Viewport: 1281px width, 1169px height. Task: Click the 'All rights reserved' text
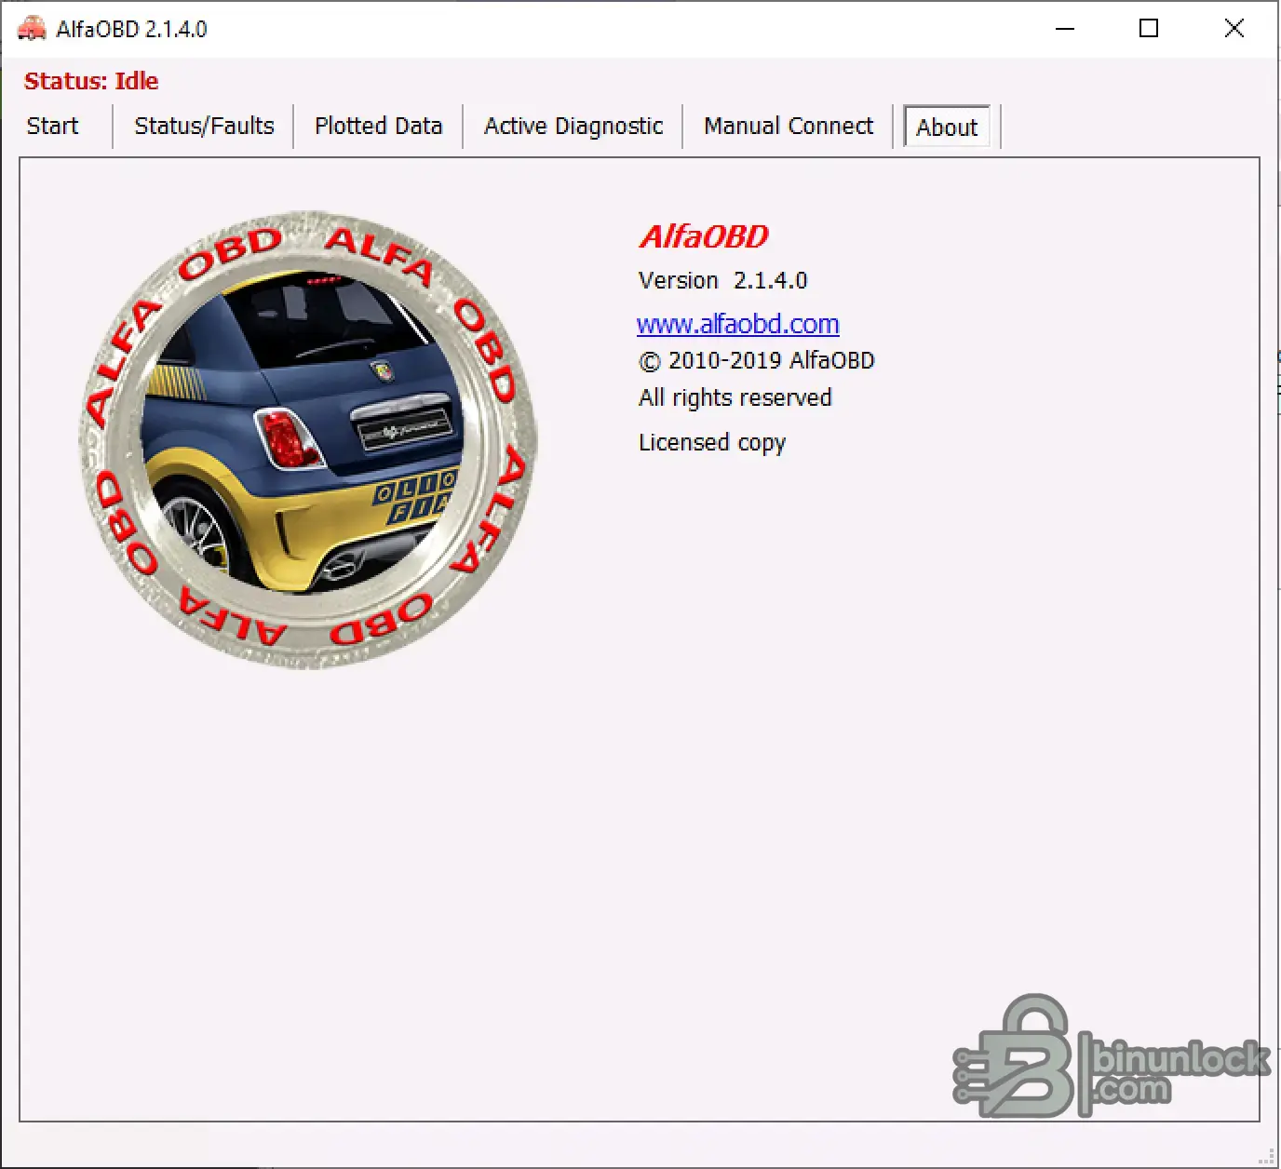point(735,398)
